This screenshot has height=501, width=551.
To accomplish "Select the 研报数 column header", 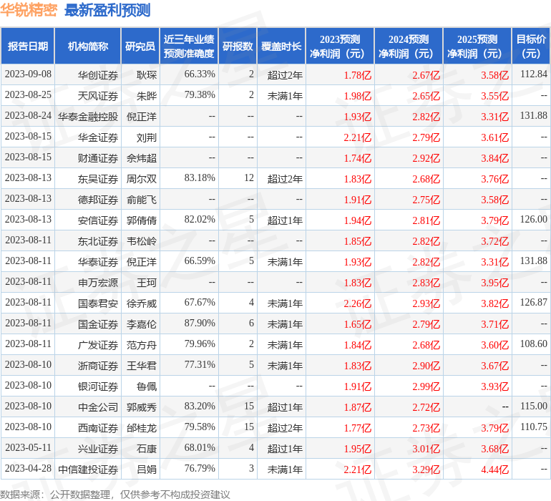I will (x=238, y=46).
